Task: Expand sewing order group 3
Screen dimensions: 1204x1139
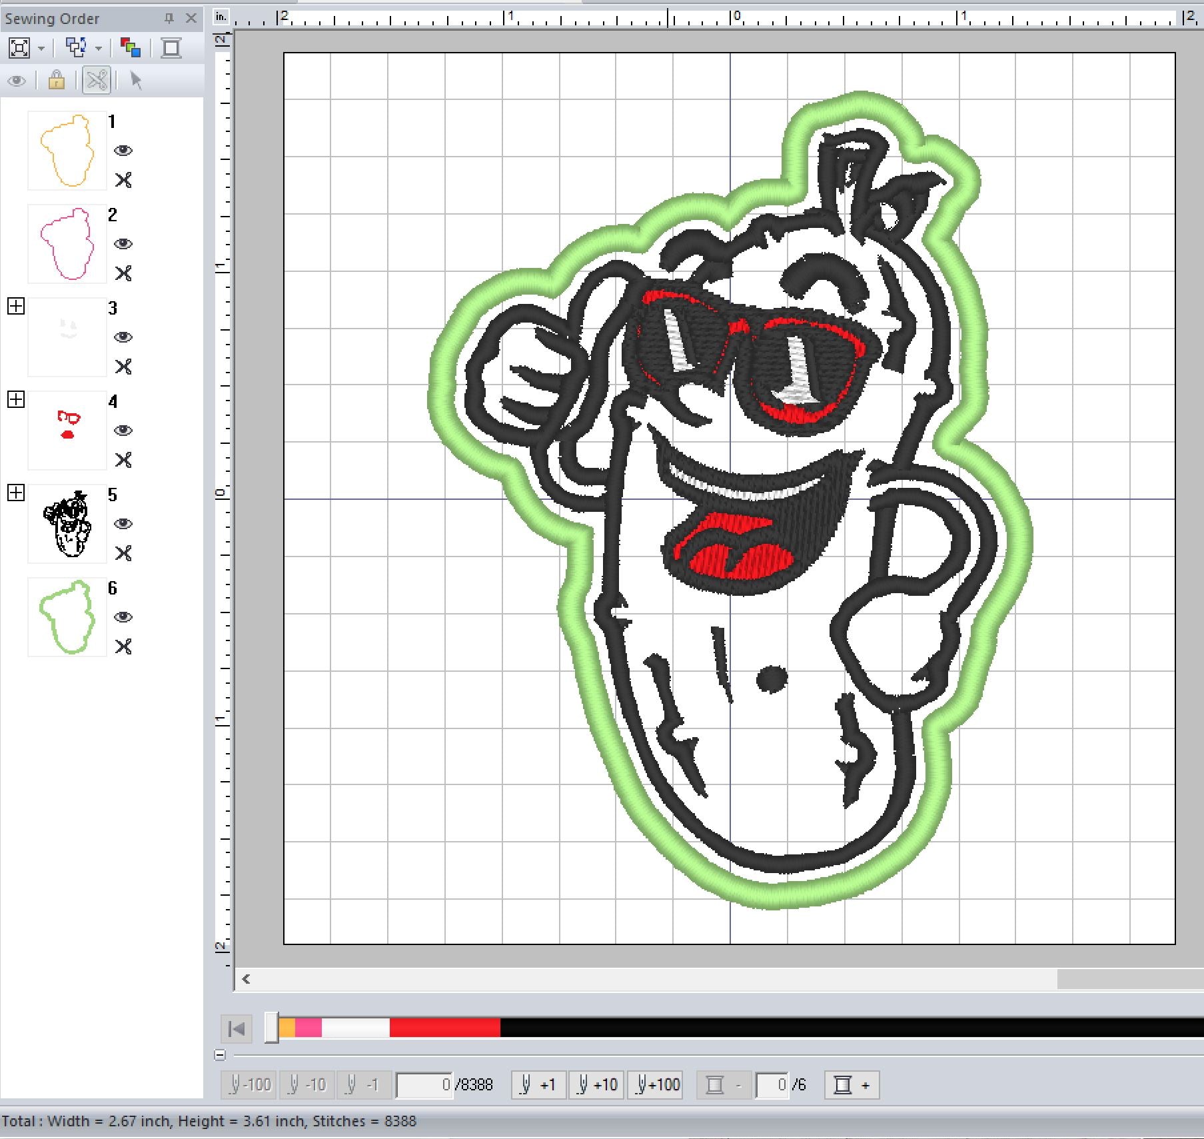Action: coord(16,307)
